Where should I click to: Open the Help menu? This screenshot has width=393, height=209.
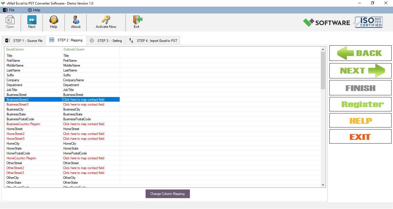point(34,10)
